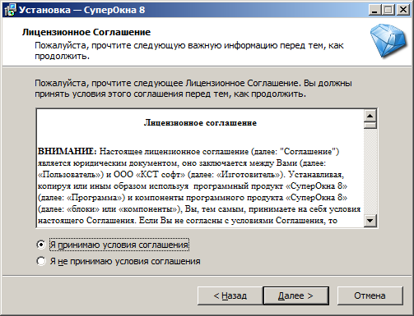Click the license scrollbar down arrow
This screenshot has height=316, width=414.
[x=370, y=221]
